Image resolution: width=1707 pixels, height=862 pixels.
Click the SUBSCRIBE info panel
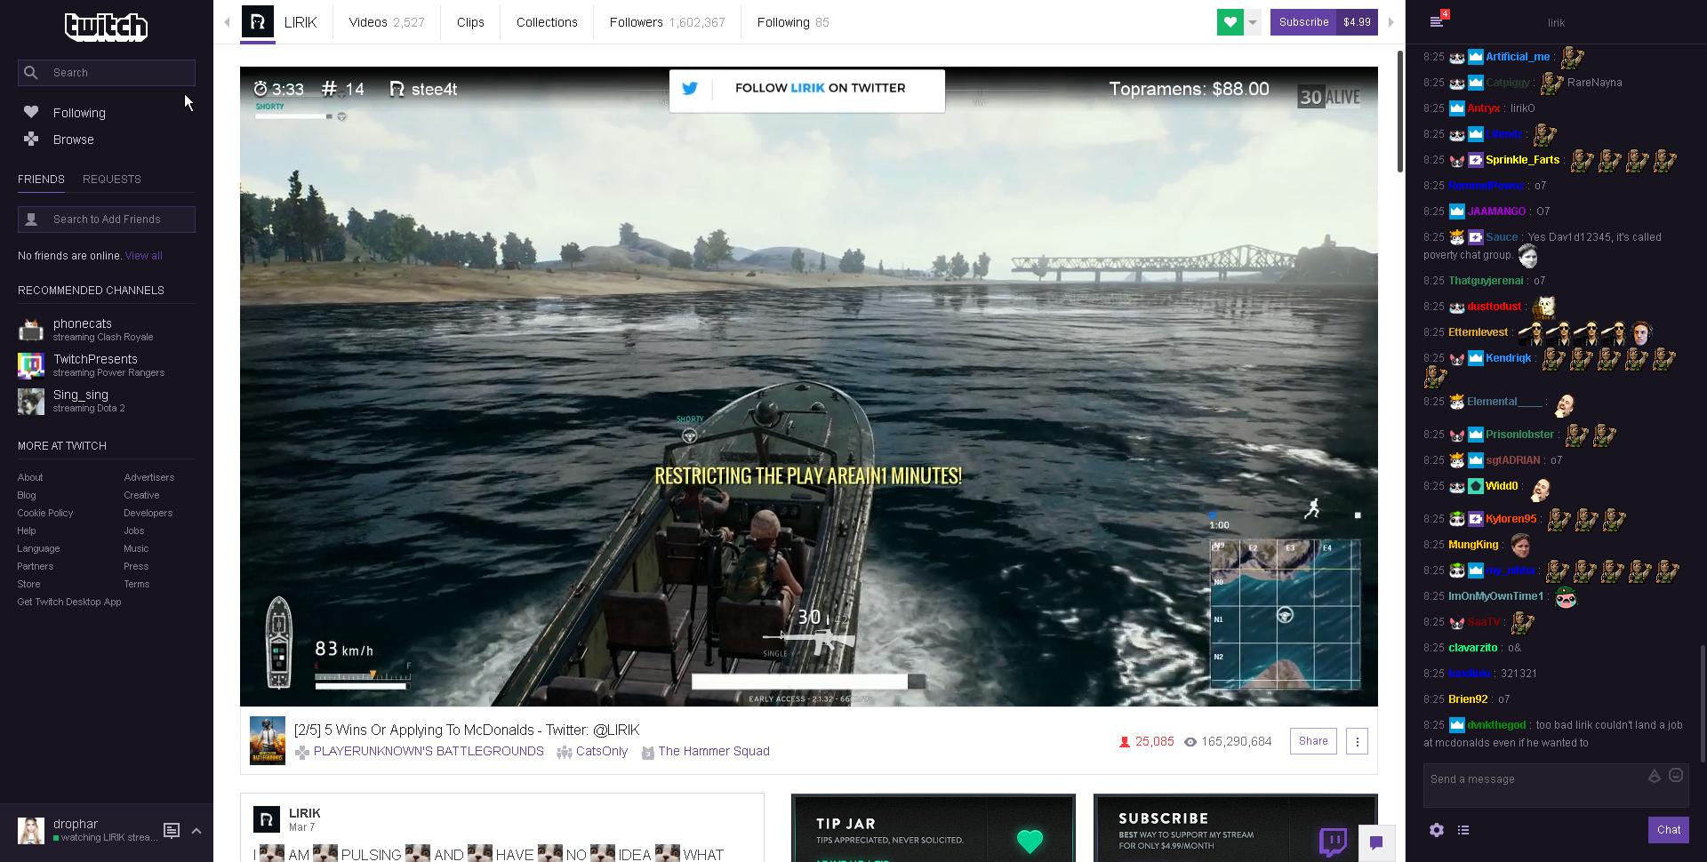(1235, 827)
